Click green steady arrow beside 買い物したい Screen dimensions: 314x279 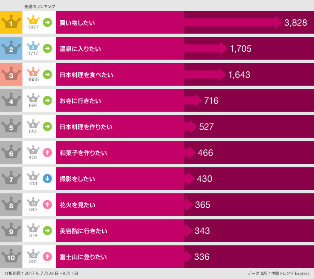pyautogui.click(x=47, y=22)
